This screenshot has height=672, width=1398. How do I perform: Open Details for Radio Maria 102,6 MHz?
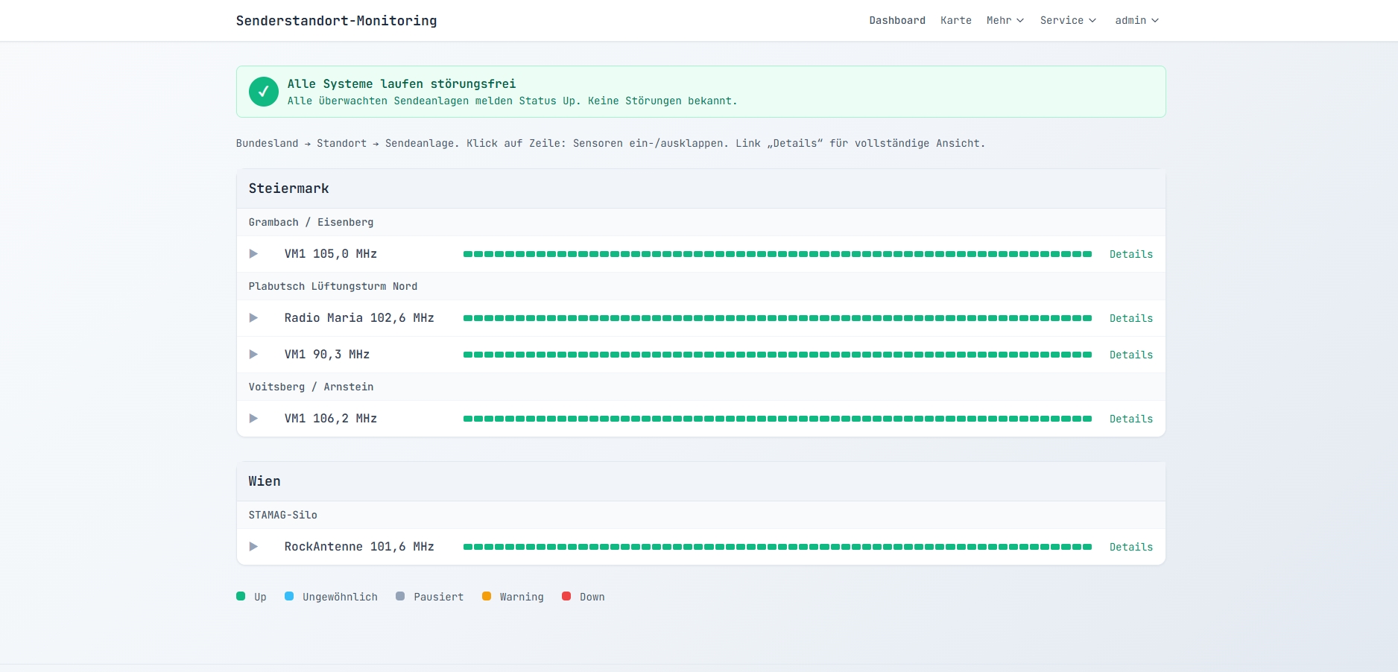click(1130, 318)
